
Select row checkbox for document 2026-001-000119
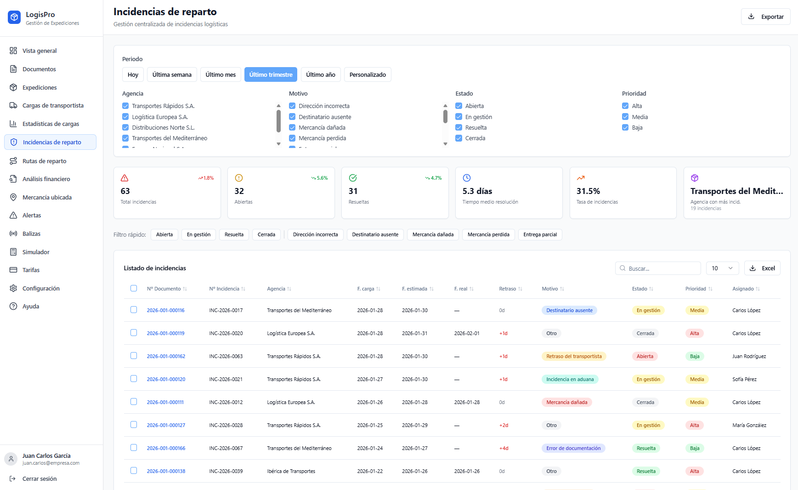point(134,333)
